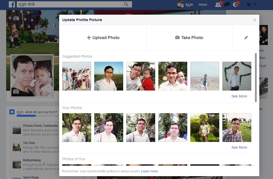Image resolution: width=273 pixels, height=179 pixels.
Task: Open the privacy shortcuts lock icon
Action: 249,4
